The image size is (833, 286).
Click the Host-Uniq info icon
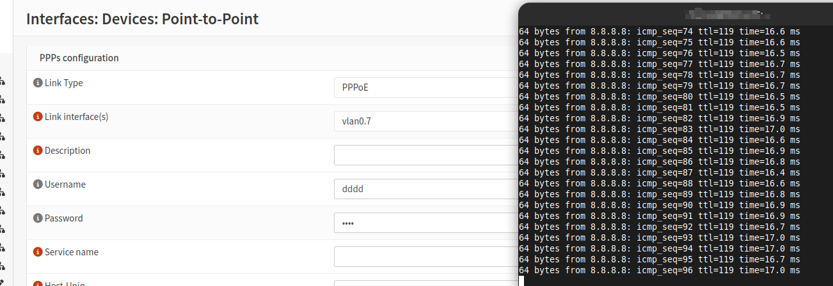[37, 284]
